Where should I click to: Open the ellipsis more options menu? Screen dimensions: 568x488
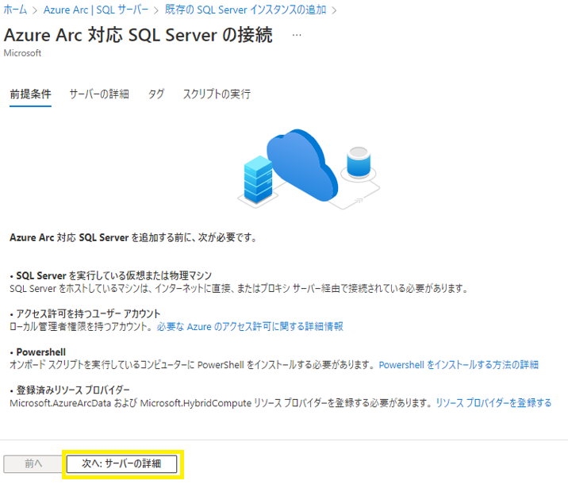click(x=297, y=35)
